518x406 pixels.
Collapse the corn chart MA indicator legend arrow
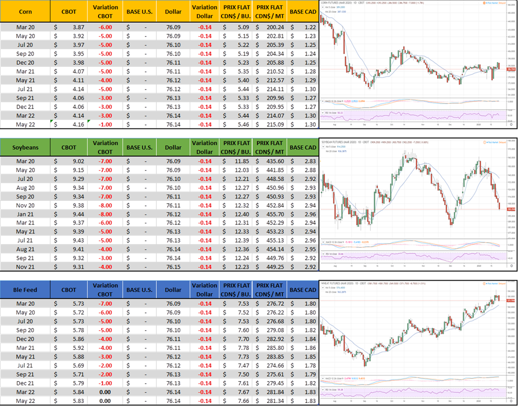pyautogui.click(x=322, y=8)
